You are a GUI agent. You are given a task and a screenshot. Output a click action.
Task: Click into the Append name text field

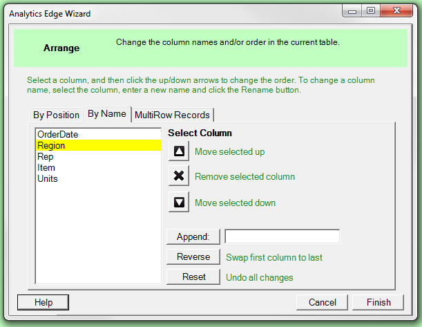click(282, 236)
